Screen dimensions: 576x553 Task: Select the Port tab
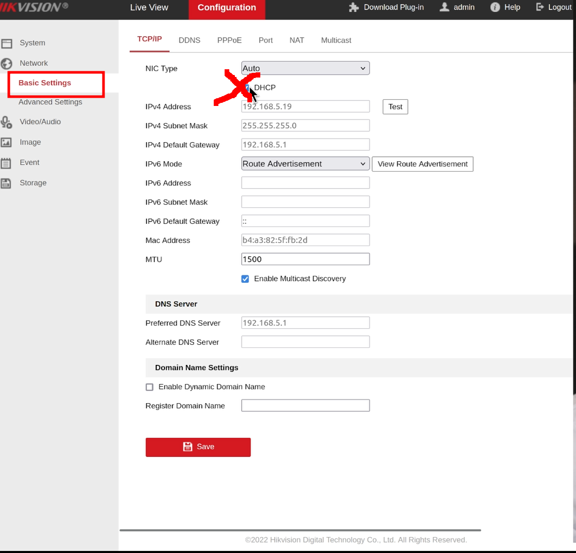click(x=265, y=40)
